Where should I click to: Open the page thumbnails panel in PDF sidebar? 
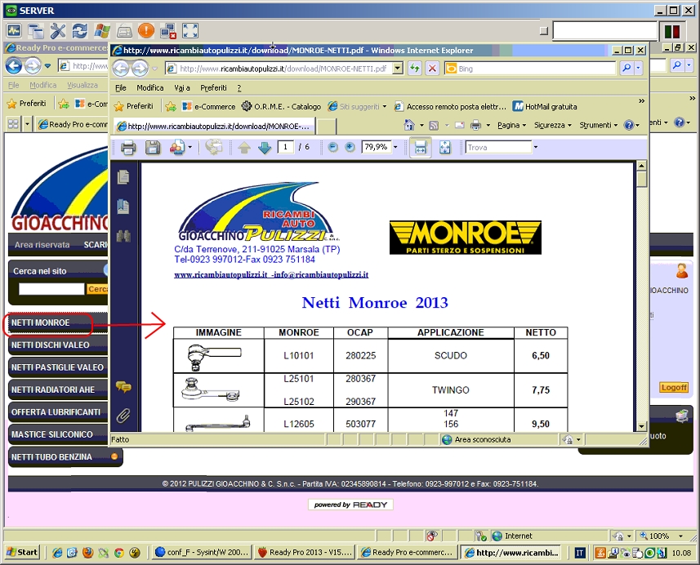point(123,177)
